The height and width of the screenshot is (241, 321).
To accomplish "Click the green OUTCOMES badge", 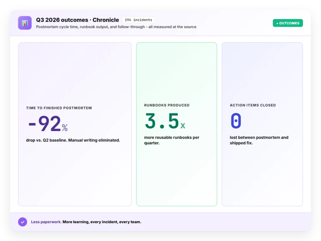I will tap(288, 23).
